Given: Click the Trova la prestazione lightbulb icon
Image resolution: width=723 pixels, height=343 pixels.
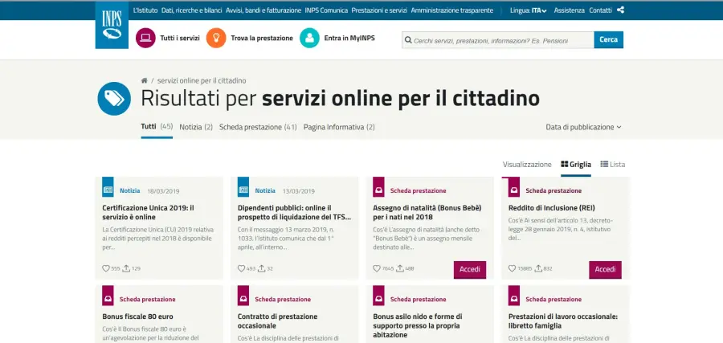Looking at the screenshot, I should coord(216,38).
